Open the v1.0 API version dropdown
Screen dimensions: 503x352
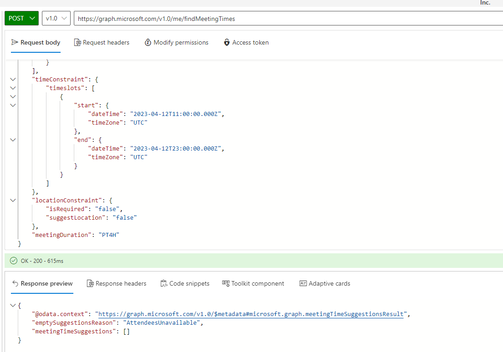56,18
